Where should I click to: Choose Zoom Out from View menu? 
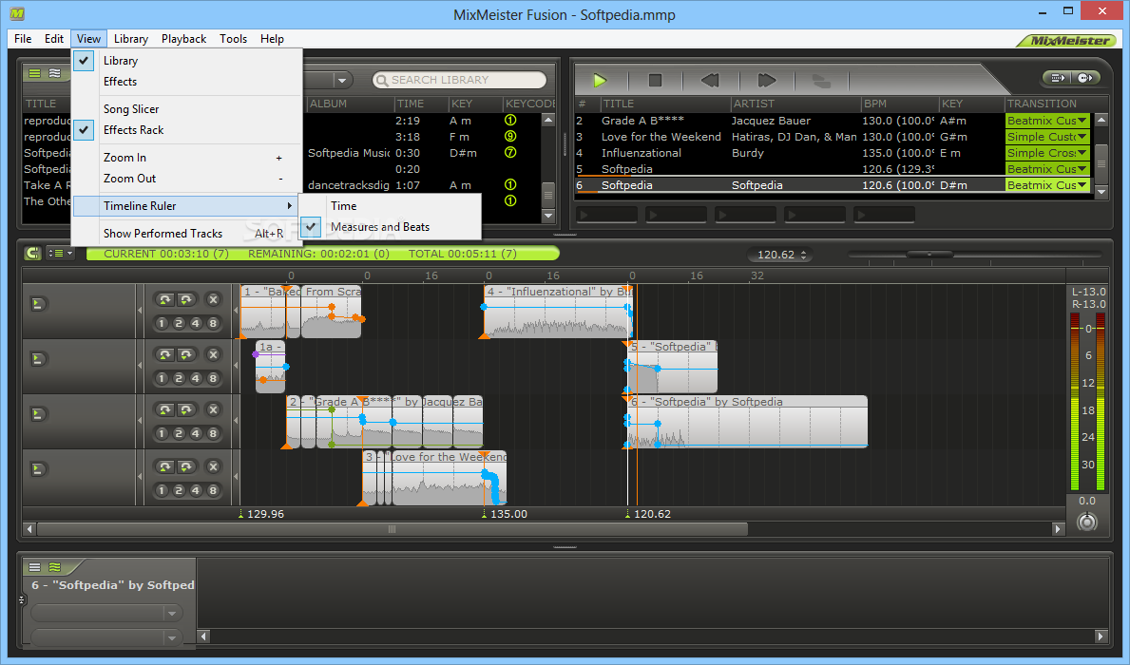[187, 178]
